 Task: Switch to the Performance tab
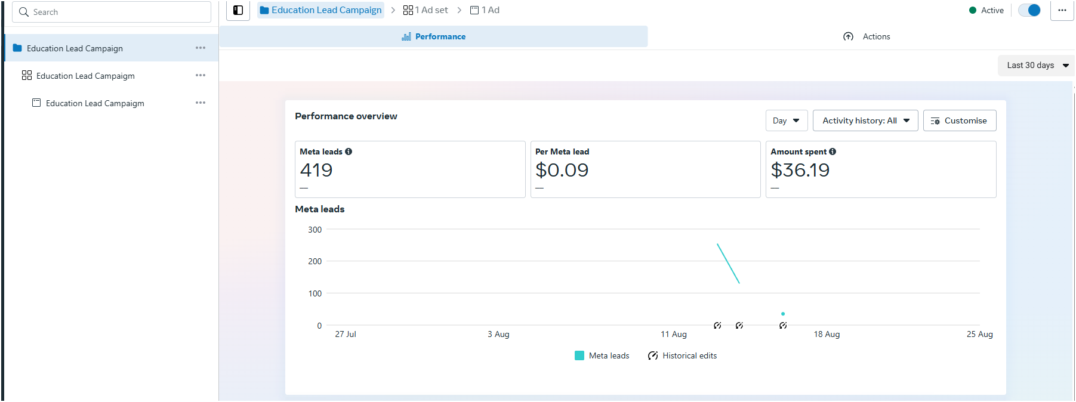[x=434, y=36]
